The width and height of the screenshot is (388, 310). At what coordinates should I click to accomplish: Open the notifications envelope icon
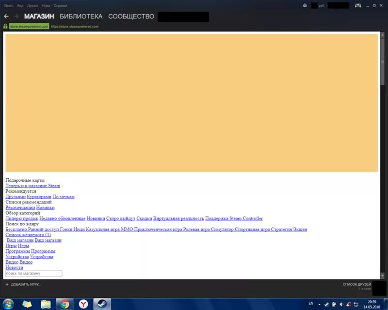[x=305, y=5]
